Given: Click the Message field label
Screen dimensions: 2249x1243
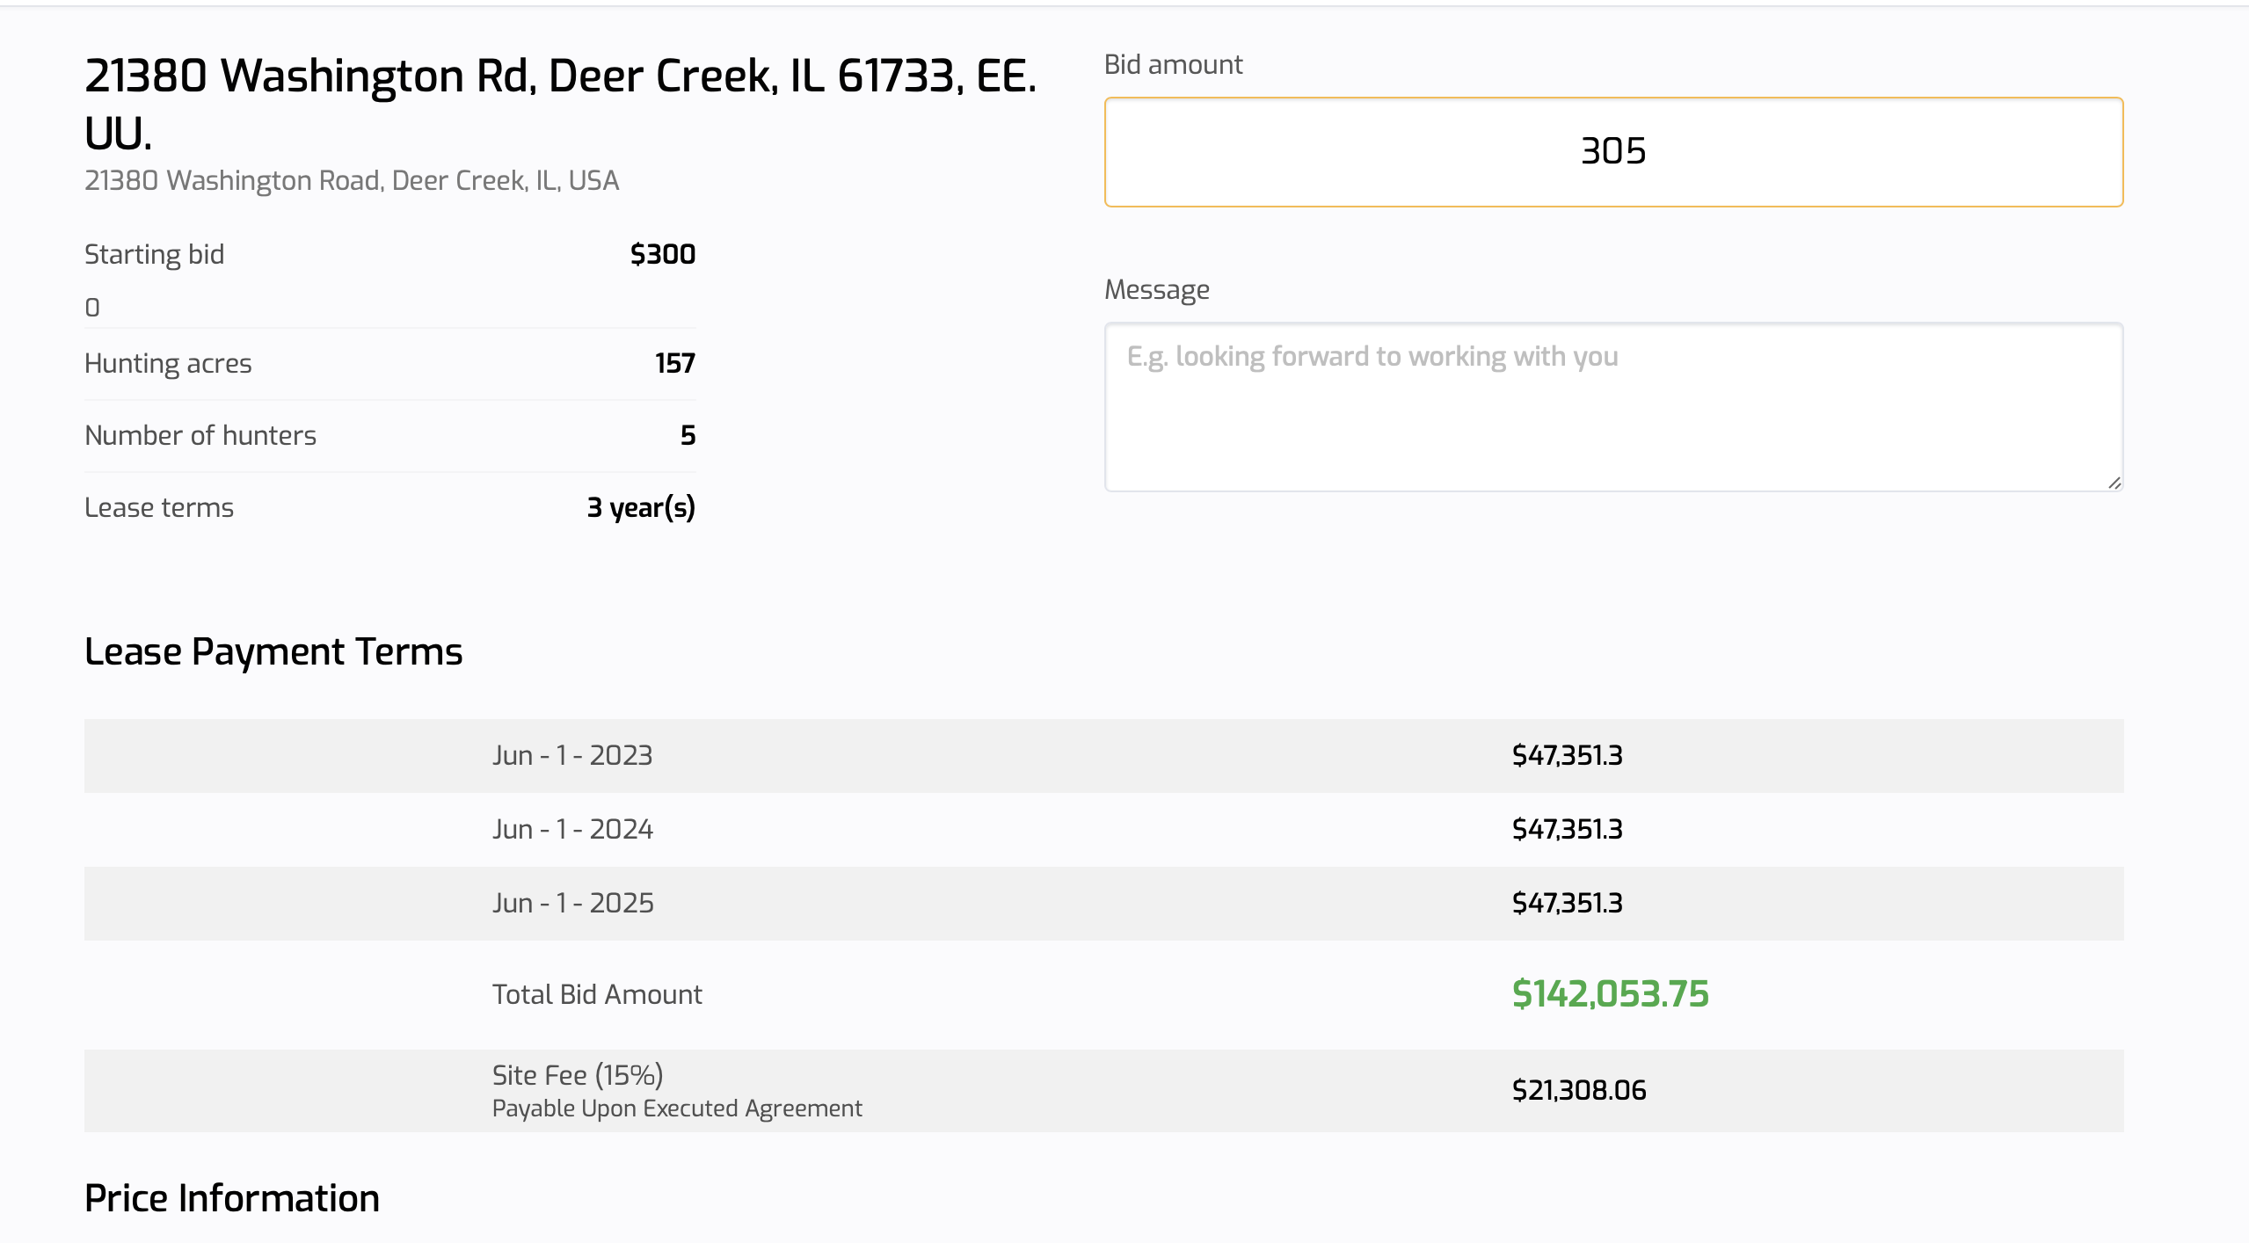Looking at the screenshot, I should 1156,289.
